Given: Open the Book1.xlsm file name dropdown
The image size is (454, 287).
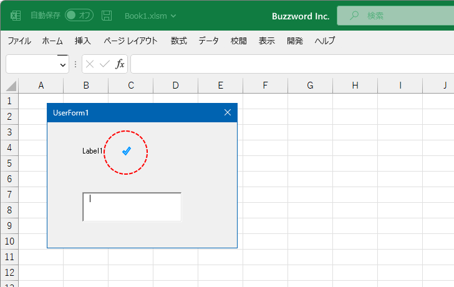Looking at the screenshot, I should tap(150, 16).
